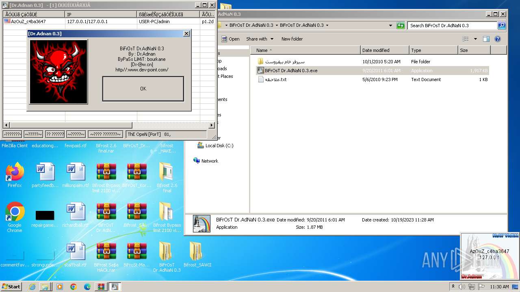Expand the arrow between the two BiFrOsT Dr.AdNaN breadcrumbs
The image size is (520, 292).
pos(277,25)
